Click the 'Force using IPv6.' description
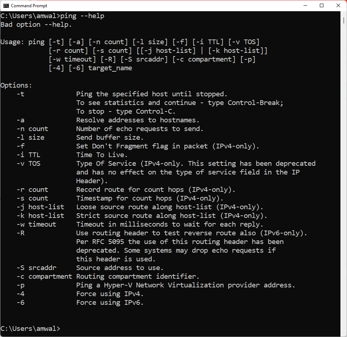Screen dimensions: 347x337 pyautogui.click(x=110, y=303)
